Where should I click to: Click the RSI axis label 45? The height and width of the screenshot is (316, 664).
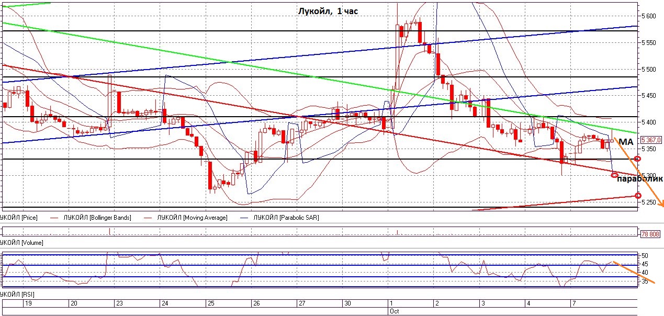pyautogui.click(x=645, y=264)
